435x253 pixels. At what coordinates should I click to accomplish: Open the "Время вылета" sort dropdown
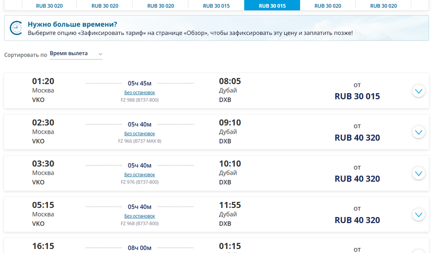76,54
